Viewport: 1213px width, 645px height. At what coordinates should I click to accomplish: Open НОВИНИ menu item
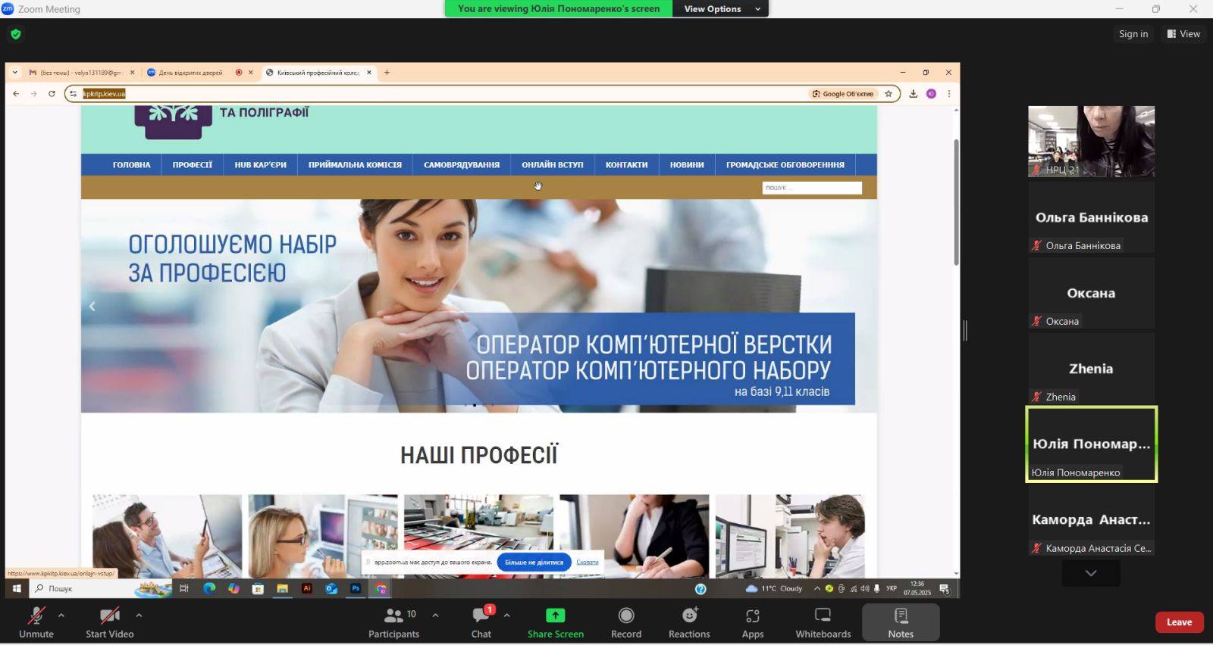[x=687, y=164]
